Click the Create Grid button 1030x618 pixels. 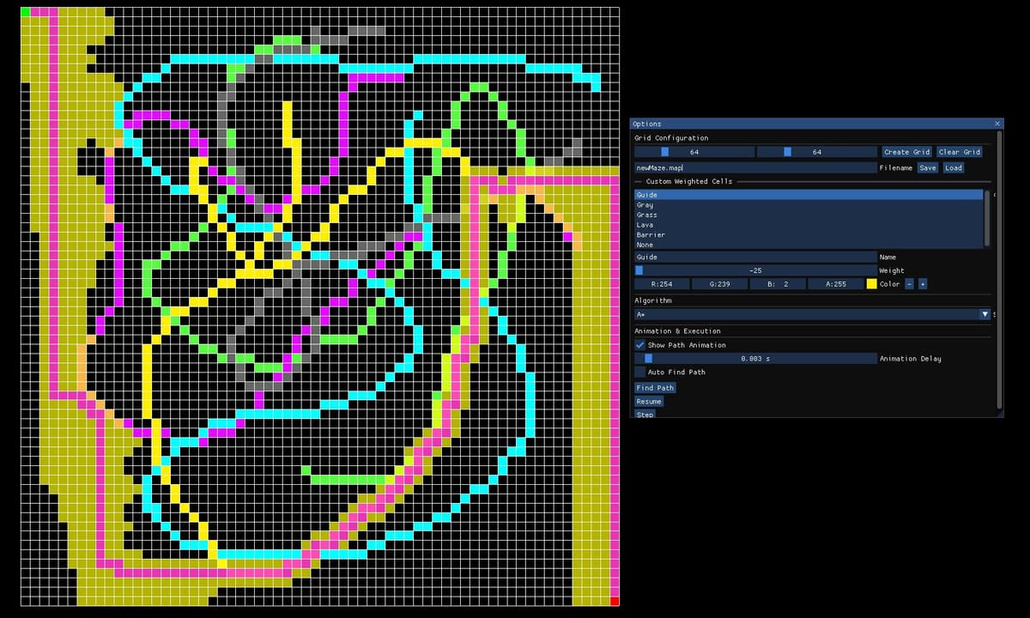(x=906, y=152)
